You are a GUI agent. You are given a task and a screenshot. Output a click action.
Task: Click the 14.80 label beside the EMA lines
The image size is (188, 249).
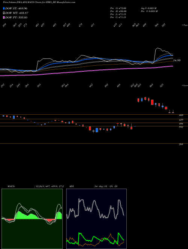click(x=177, y=60)
